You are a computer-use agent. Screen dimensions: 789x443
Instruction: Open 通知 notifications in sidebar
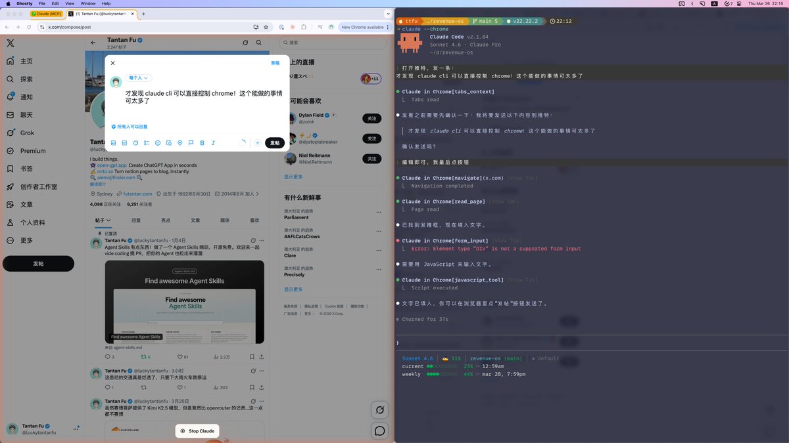point(19,97)
